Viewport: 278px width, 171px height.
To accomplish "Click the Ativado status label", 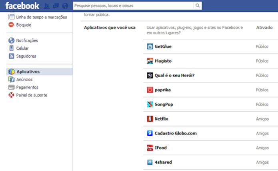I will (x=264, y=28).
